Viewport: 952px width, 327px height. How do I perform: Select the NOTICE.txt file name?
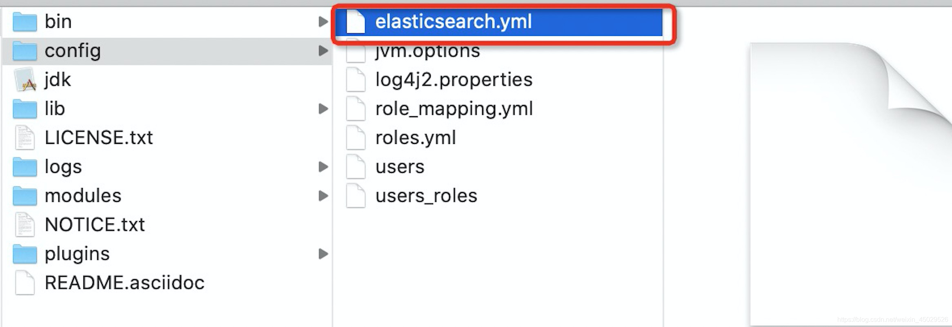pos(95,225)
